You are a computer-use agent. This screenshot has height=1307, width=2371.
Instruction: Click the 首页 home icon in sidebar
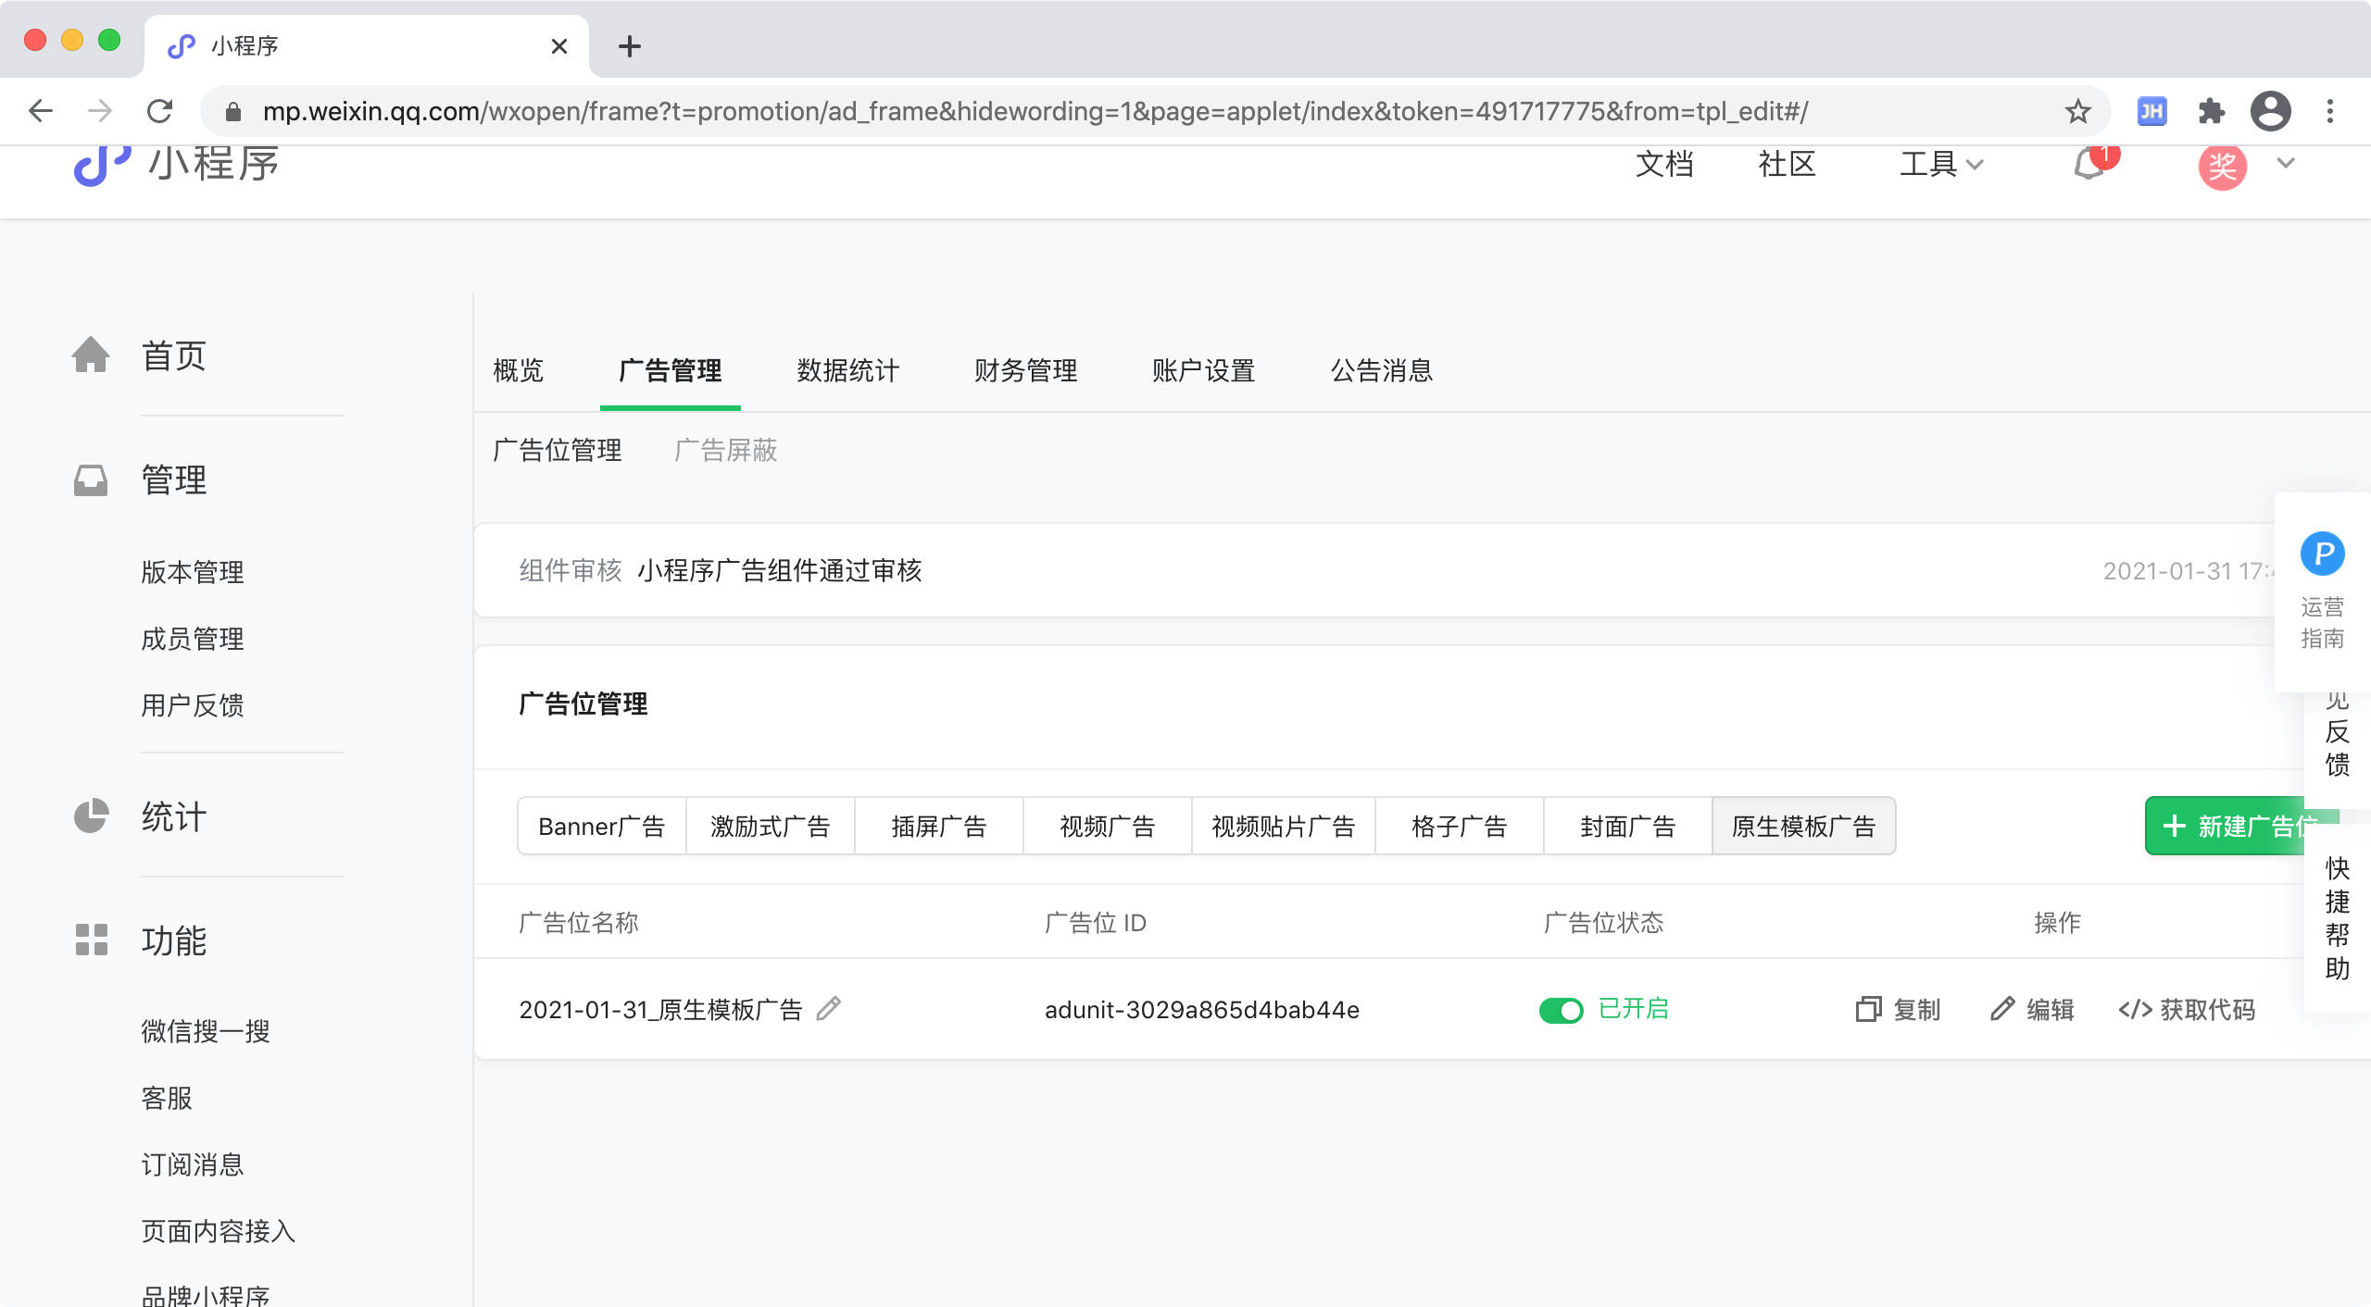[91, 355]
